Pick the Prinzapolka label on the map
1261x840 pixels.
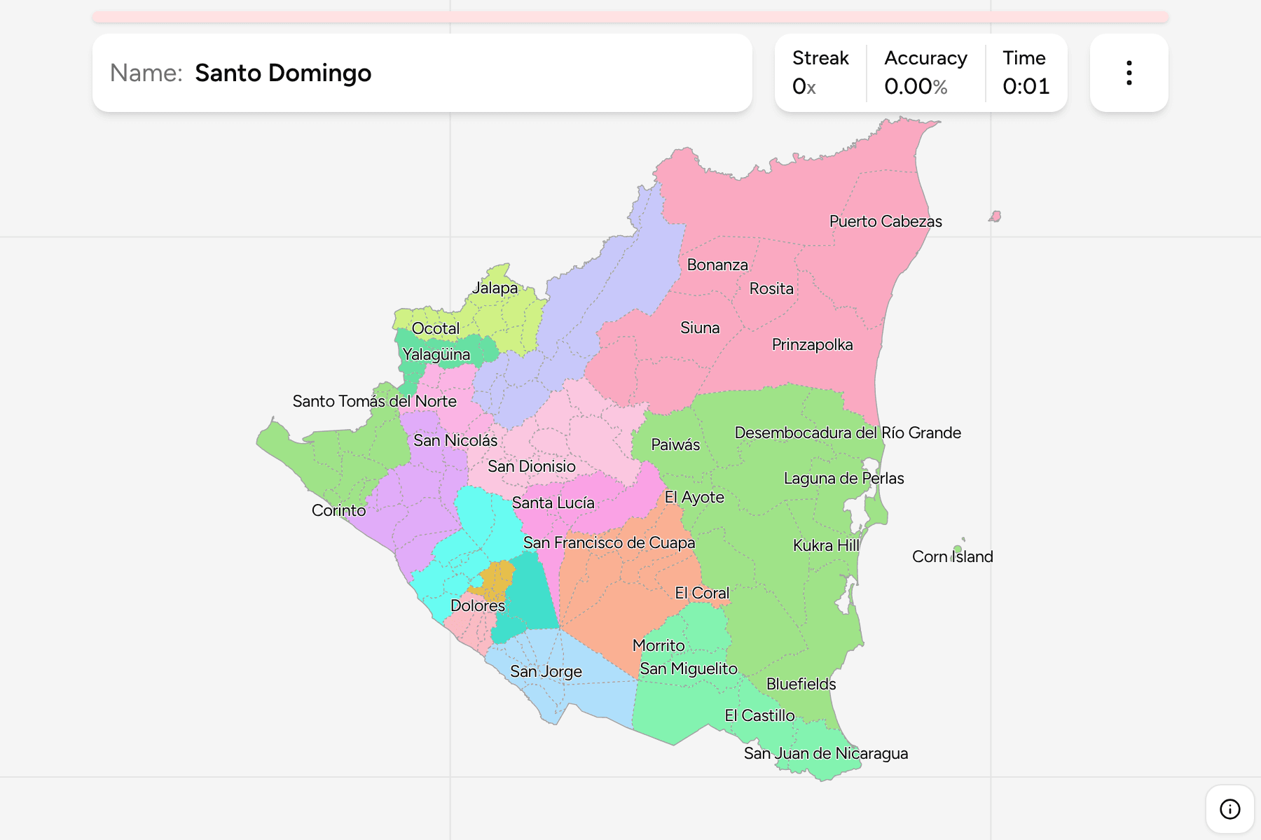click(x=812, y=344)
